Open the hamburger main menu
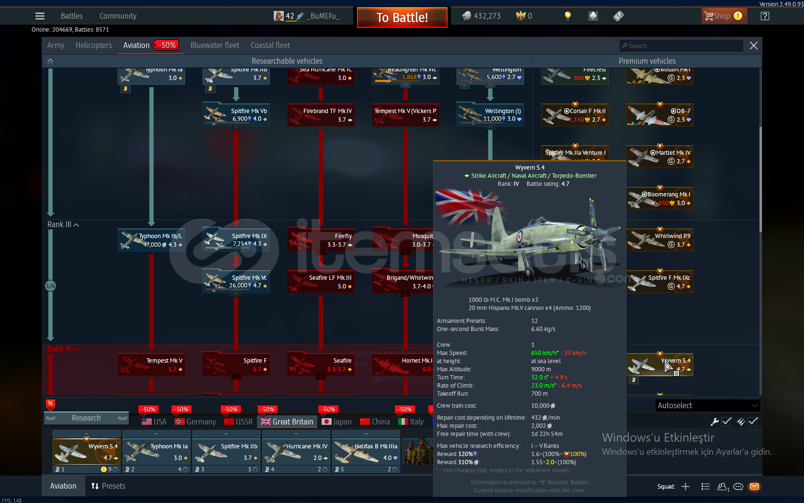 40,16
